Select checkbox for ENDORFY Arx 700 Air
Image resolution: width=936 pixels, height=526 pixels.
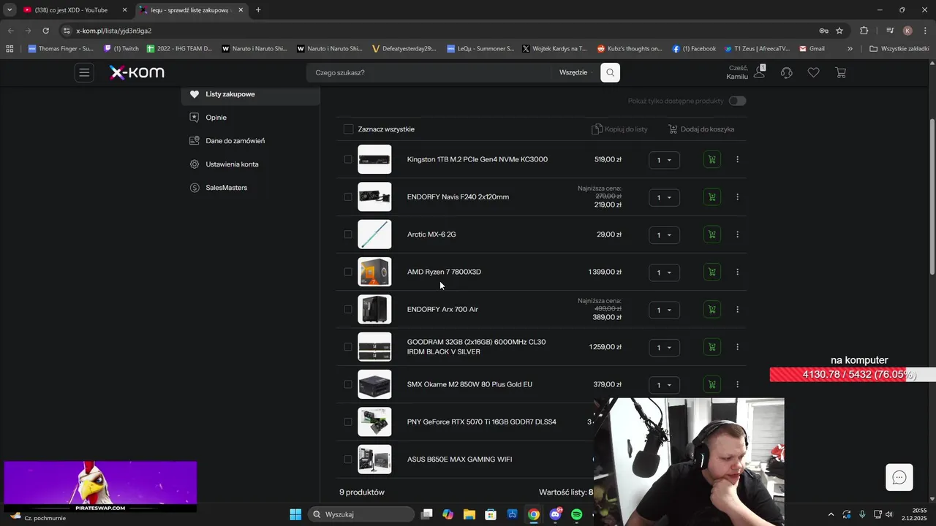pyautogui.click(x=348, y=310)
